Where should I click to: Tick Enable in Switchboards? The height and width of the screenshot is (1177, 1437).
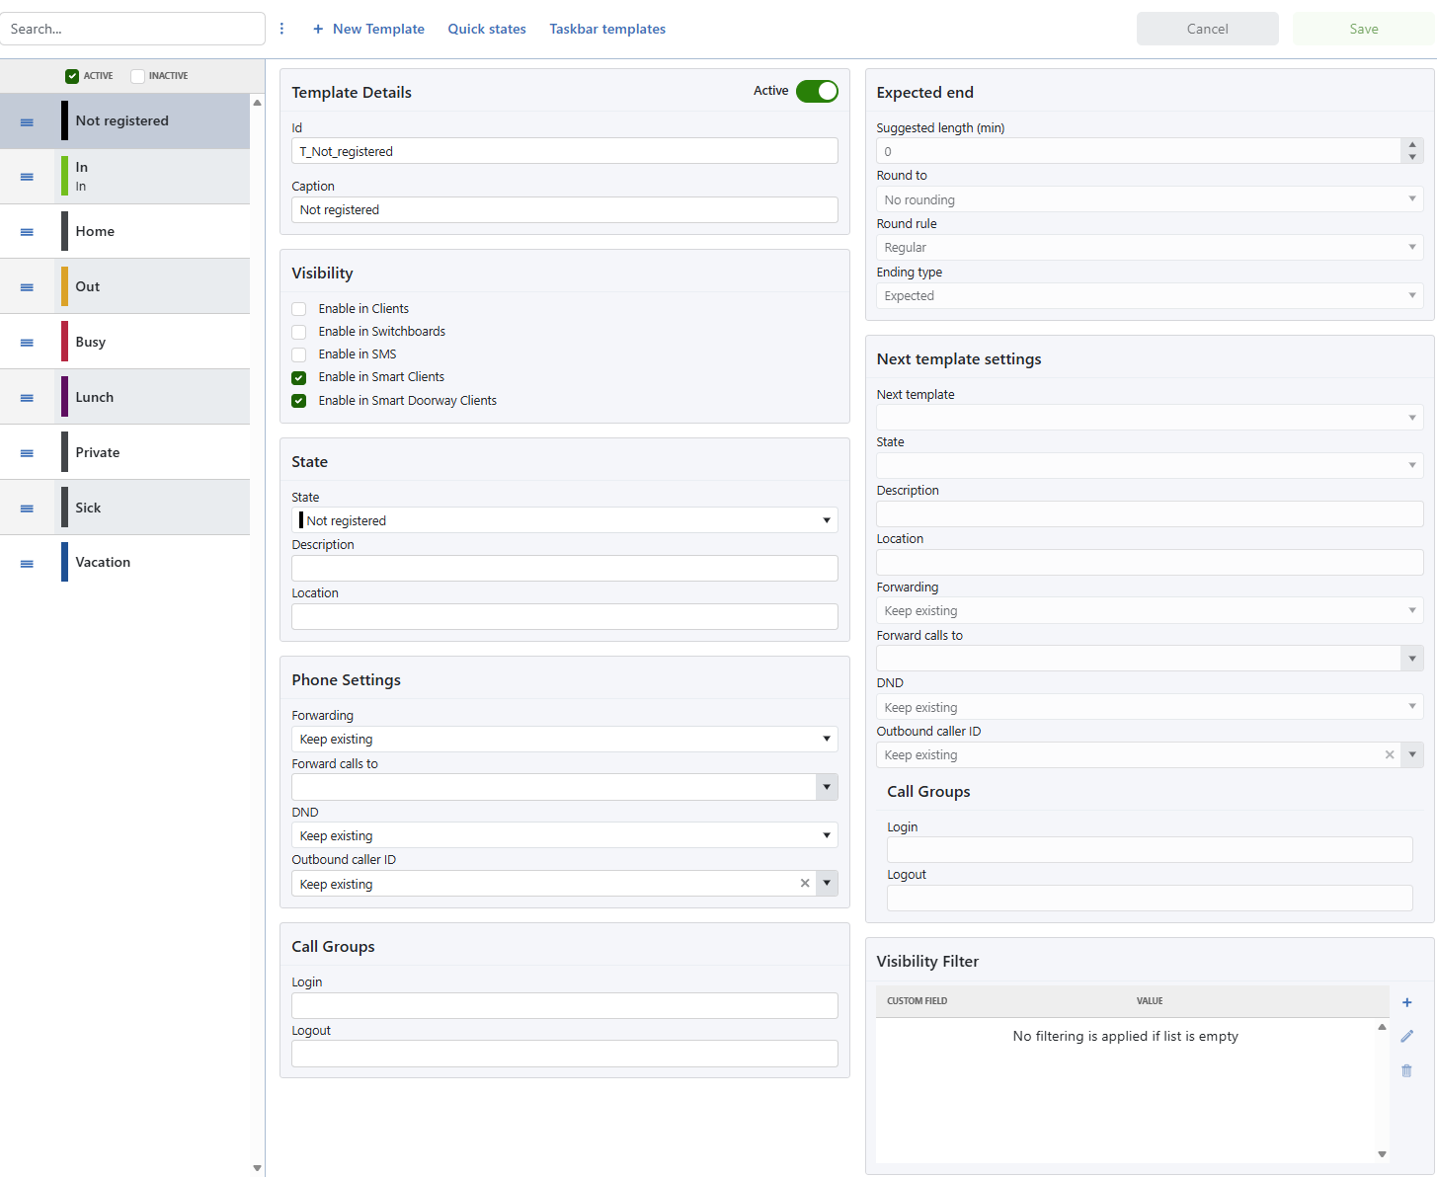(x=299, y=332)
